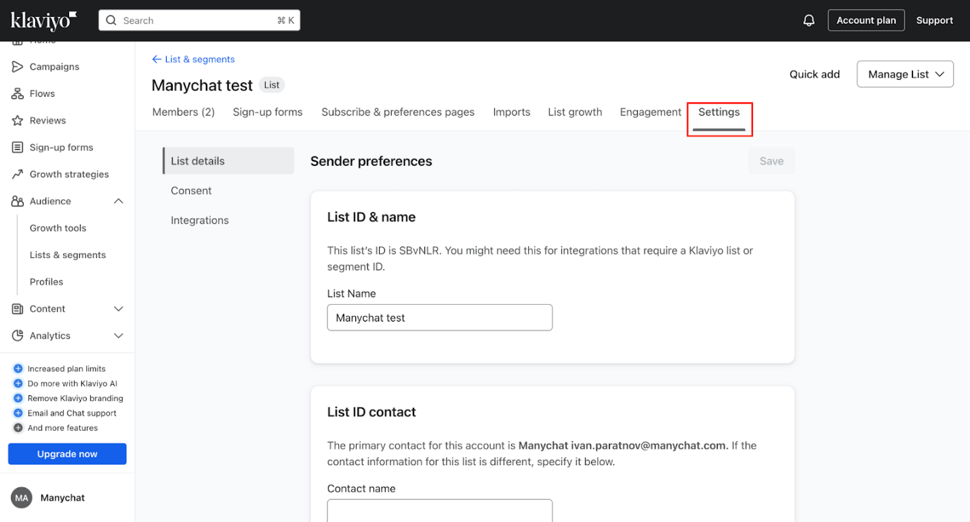Image resolution: width=970 pixels, height=522 pixels.
Task: Select the Imports tab
Action: (511, 112)
